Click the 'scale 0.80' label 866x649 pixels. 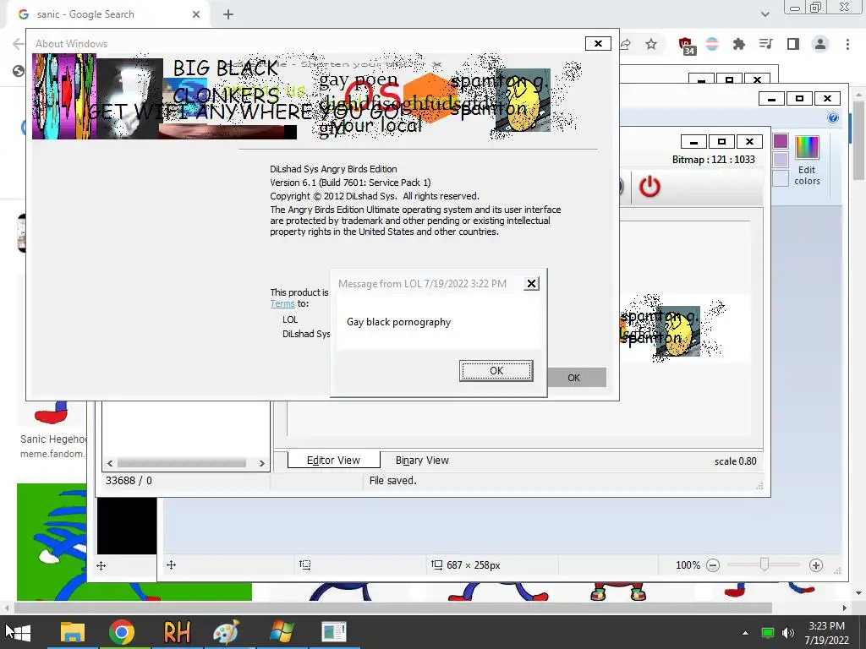(x=735, y=461)
